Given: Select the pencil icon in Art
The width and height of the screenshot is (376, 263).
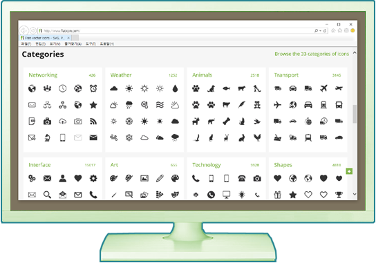Looking at the screenshot, I should coord(160,179).
